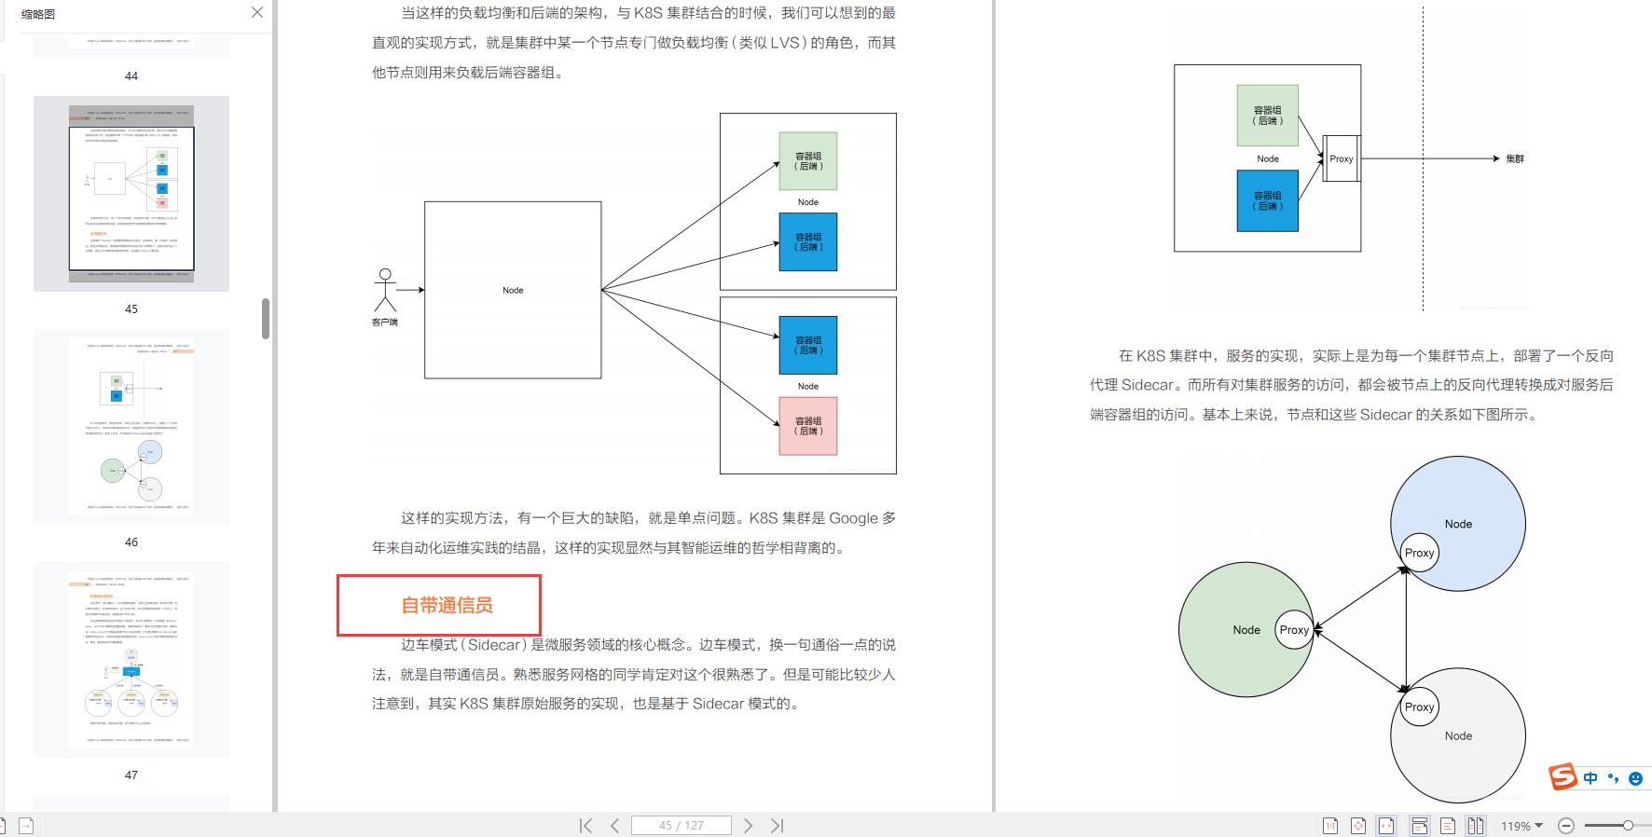This screenshot has height=837, width=1652.
Task: Fit the page to window
Action: 1358,826
